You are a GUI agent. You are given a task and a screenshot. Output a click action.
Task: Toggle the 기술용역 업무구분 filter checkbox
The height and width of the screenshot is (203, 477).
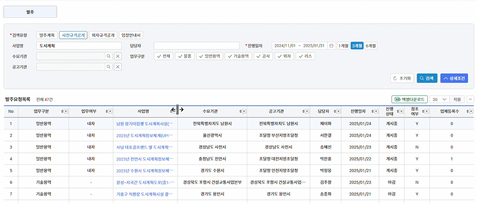click(x=238, y=56)
